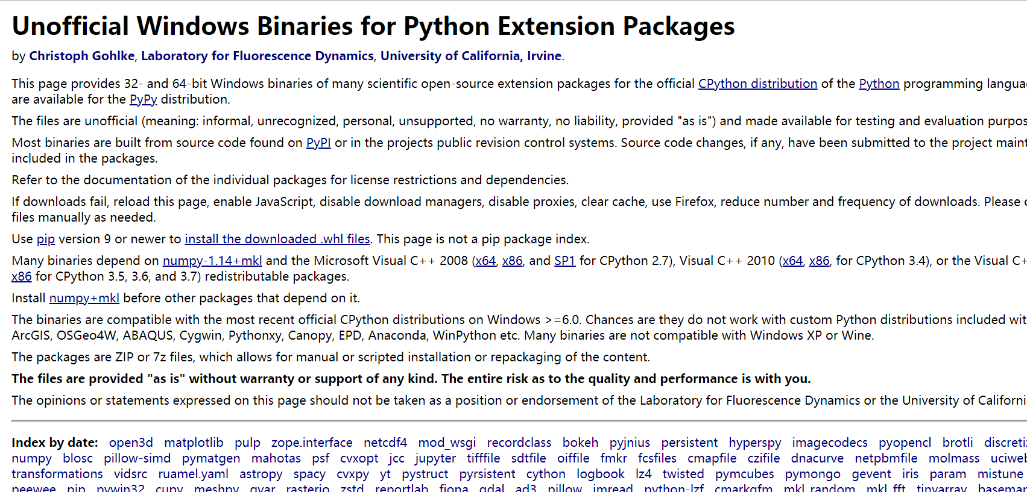Screen dimensions: 1027x492
Task: Click the sdtfile index link
Action: (529, 458)
